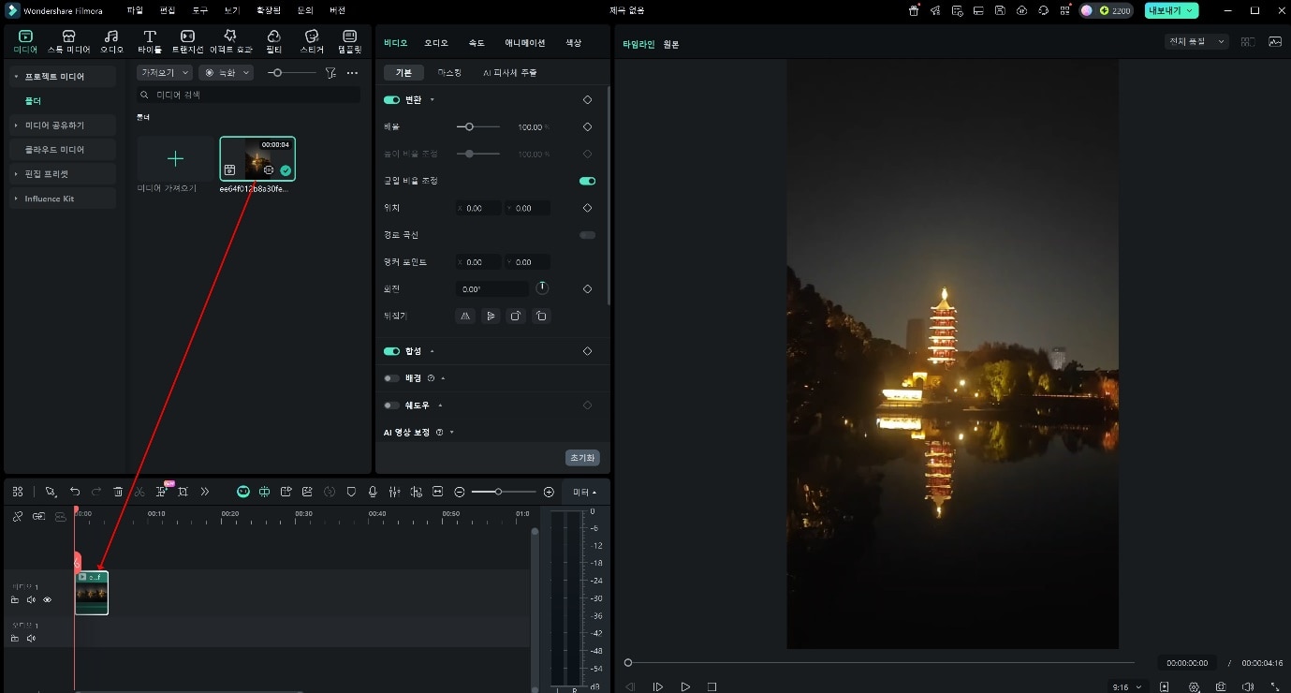The image size is (1291, 693).
Task: Enable the 배경 (Background) toggle
Action: (x=392, y=378)
